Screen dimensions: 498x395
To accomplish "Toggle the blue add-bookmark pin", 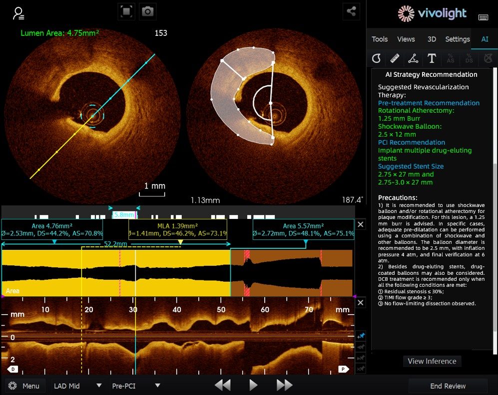I will coord(360,337).
